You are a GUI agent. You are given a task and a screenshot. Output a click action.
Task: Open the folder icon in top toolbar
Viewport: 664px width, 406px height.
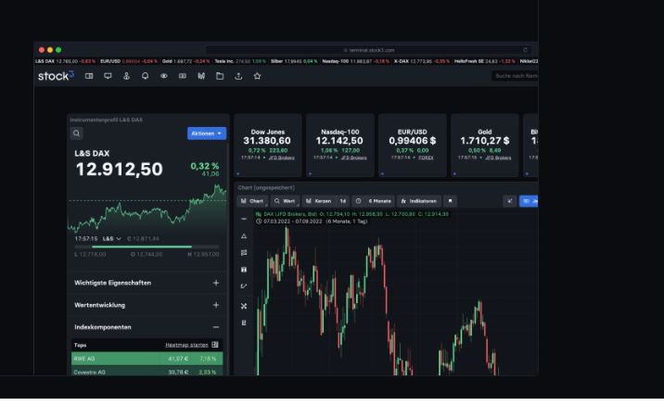(x=220, y=76)
